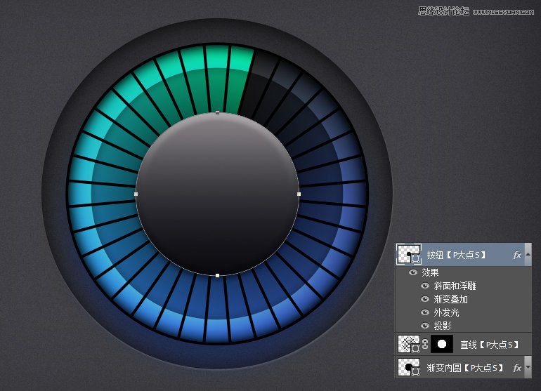Viewport: 541px width, 391px height.
Task: Expand the effects list of the 渐变内圆 layer
Action: tap(528, 367)
